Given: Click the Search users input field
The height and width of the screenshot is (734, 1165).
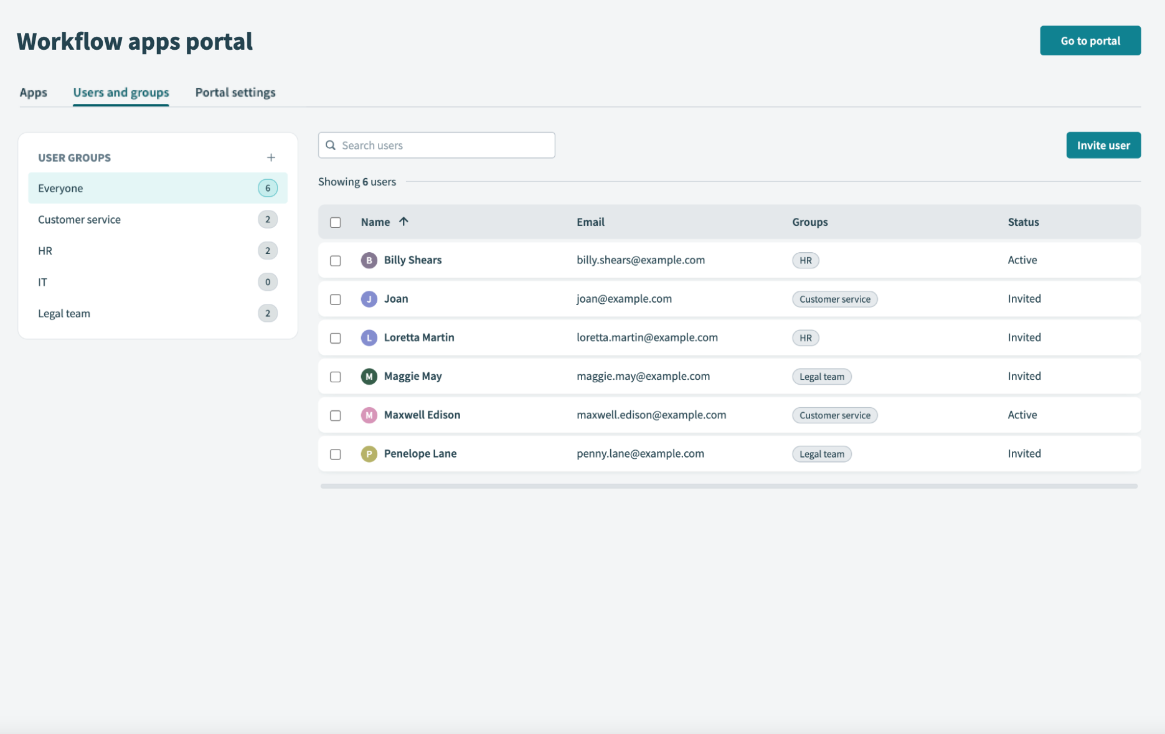Looking at the screenshot, I should pyautogui.click(x=436, y=145).
